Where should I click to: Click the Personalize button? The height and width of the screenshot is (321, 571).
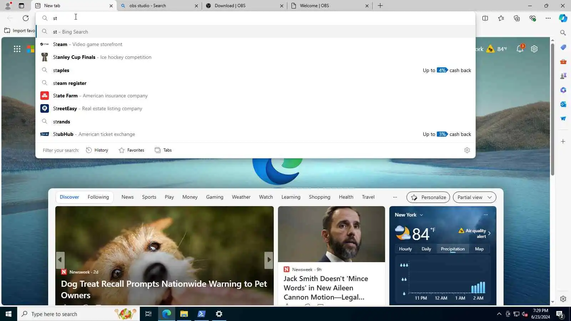point(428,197)
